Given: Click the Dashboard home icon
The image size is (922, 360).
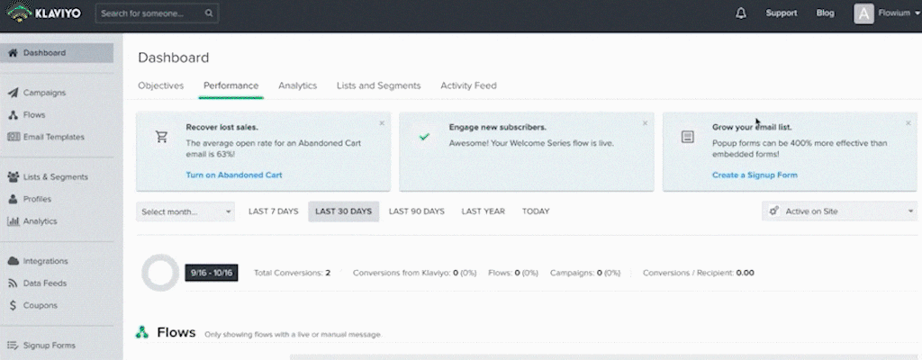Looking at the screenshot, I should coord(13,53).
